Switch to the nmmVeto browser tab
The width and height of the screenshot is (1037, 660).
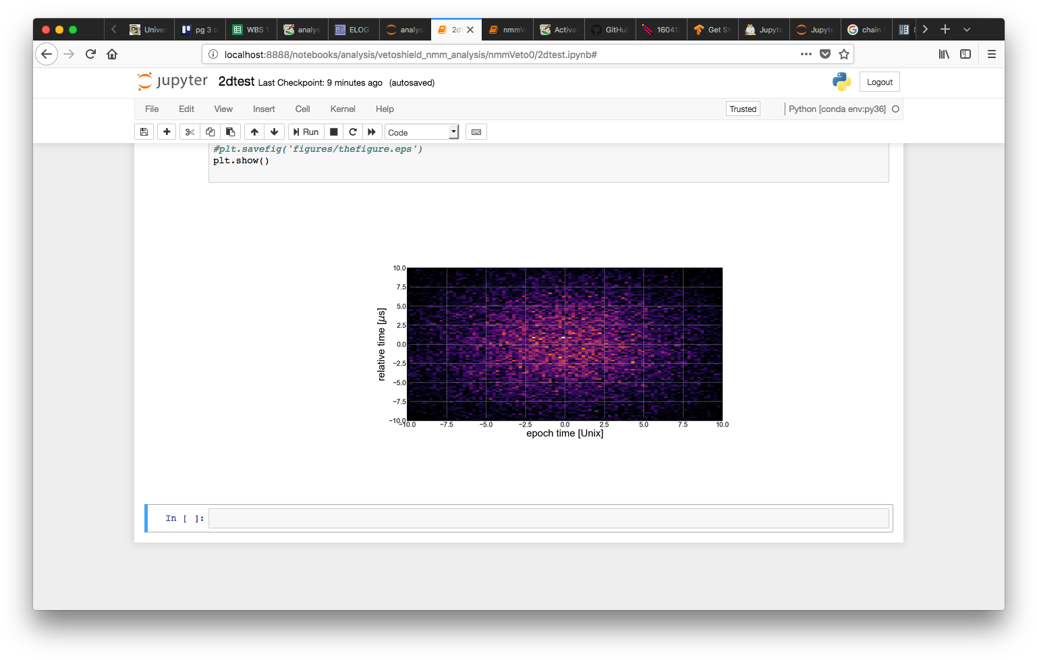(x=507, y=29)
